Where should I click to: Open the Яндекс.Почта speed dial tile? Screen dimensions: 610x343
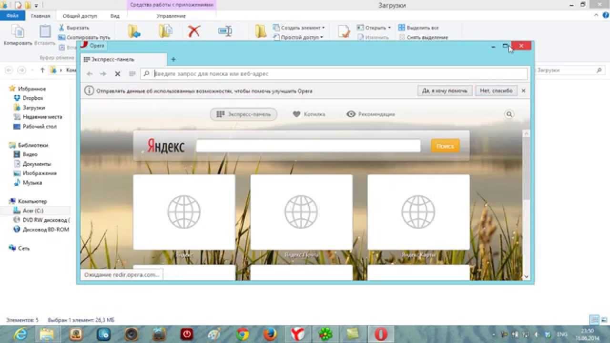301,212
